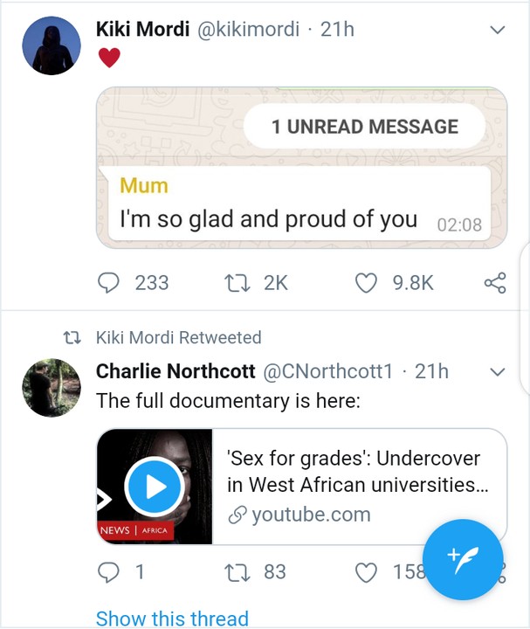530x629 pixels.
Task: Reply to Charlie Northcott's tweet
Action: point(108,572)
